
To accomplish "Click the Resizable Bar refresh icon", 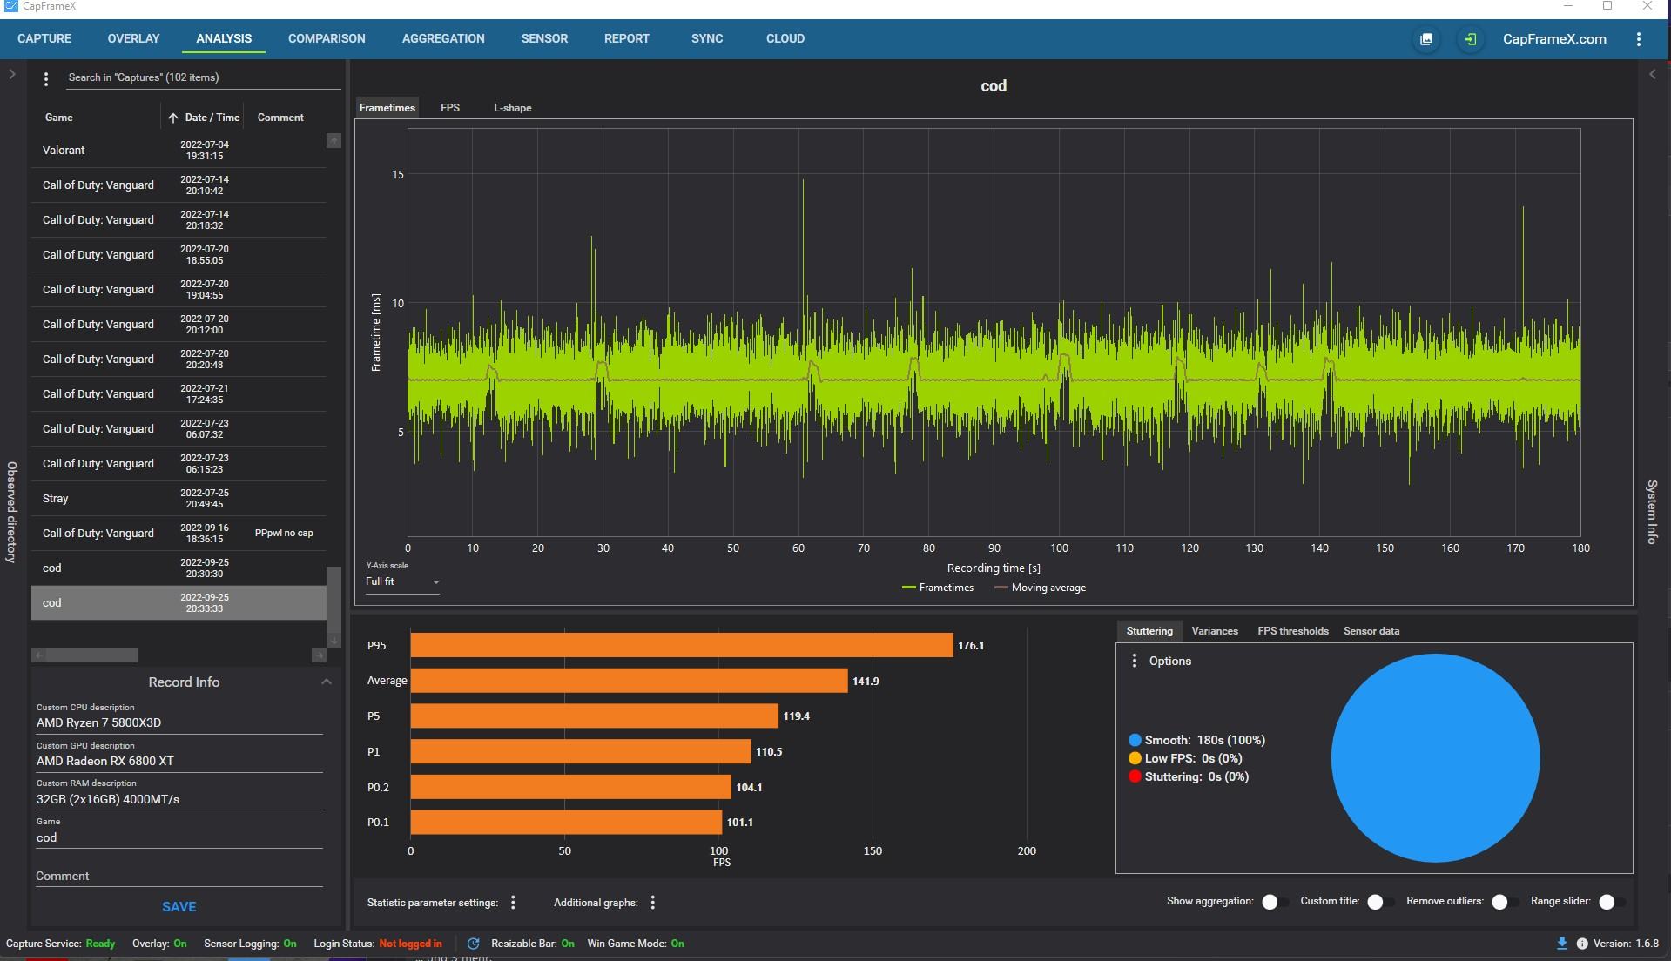I will pos(473,944).
